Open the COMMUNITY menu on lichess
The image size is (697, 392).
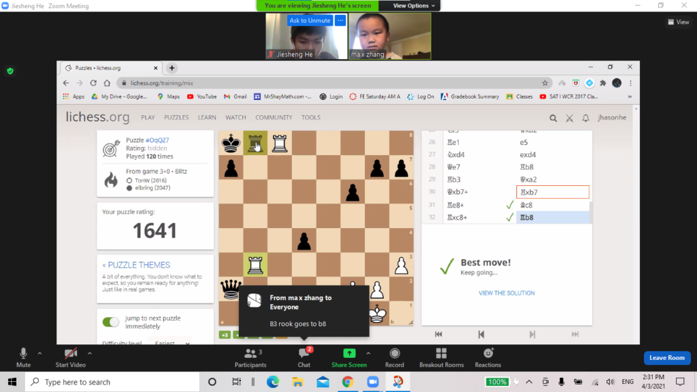274,117
